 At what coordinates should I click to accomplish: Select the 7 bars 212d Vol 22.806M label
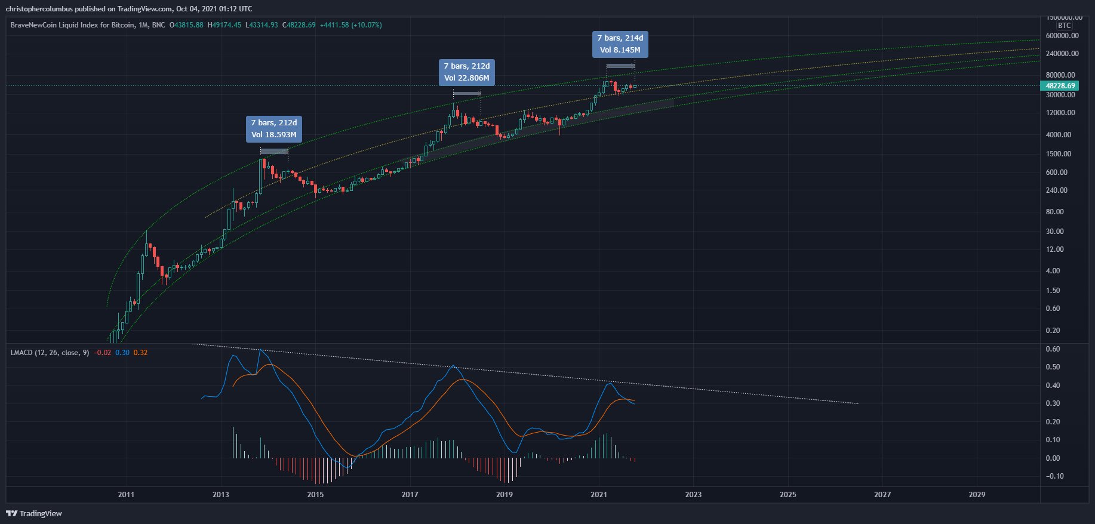click(467, 72)
